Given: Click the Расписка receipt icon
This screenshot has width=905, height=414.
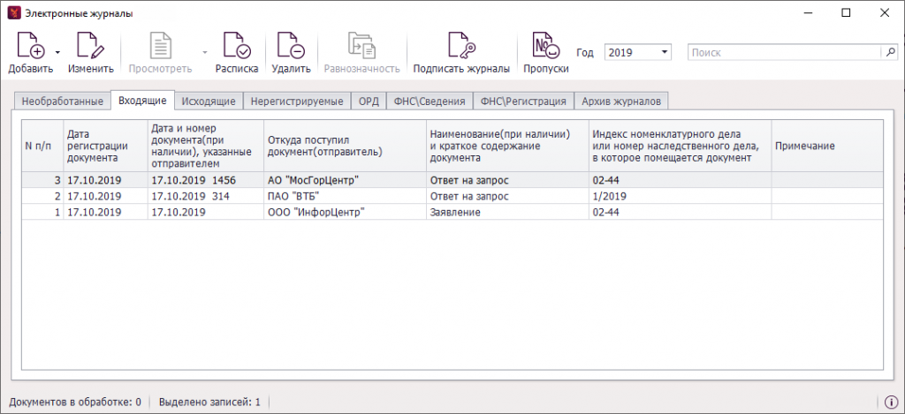Looking at the screenshot, I should point(237,46).
